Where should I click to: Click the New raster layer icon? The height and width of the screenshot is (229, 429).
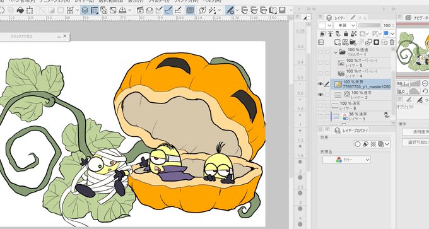tap(338, 42)
